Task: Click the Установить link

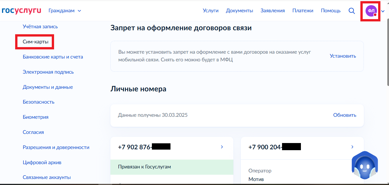Action: coord(343,56)
